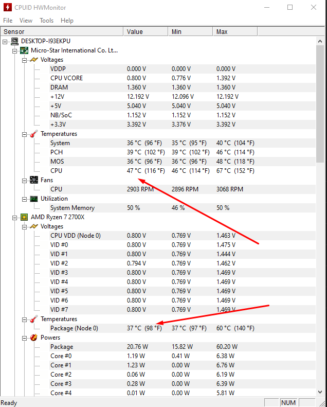Collapse the motherboard Temperatures group
327x407 pixels.
24,134
